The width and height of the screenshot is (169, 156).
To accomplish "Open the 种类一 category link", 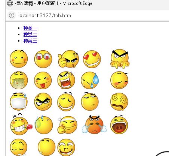I will coord(30,28).
